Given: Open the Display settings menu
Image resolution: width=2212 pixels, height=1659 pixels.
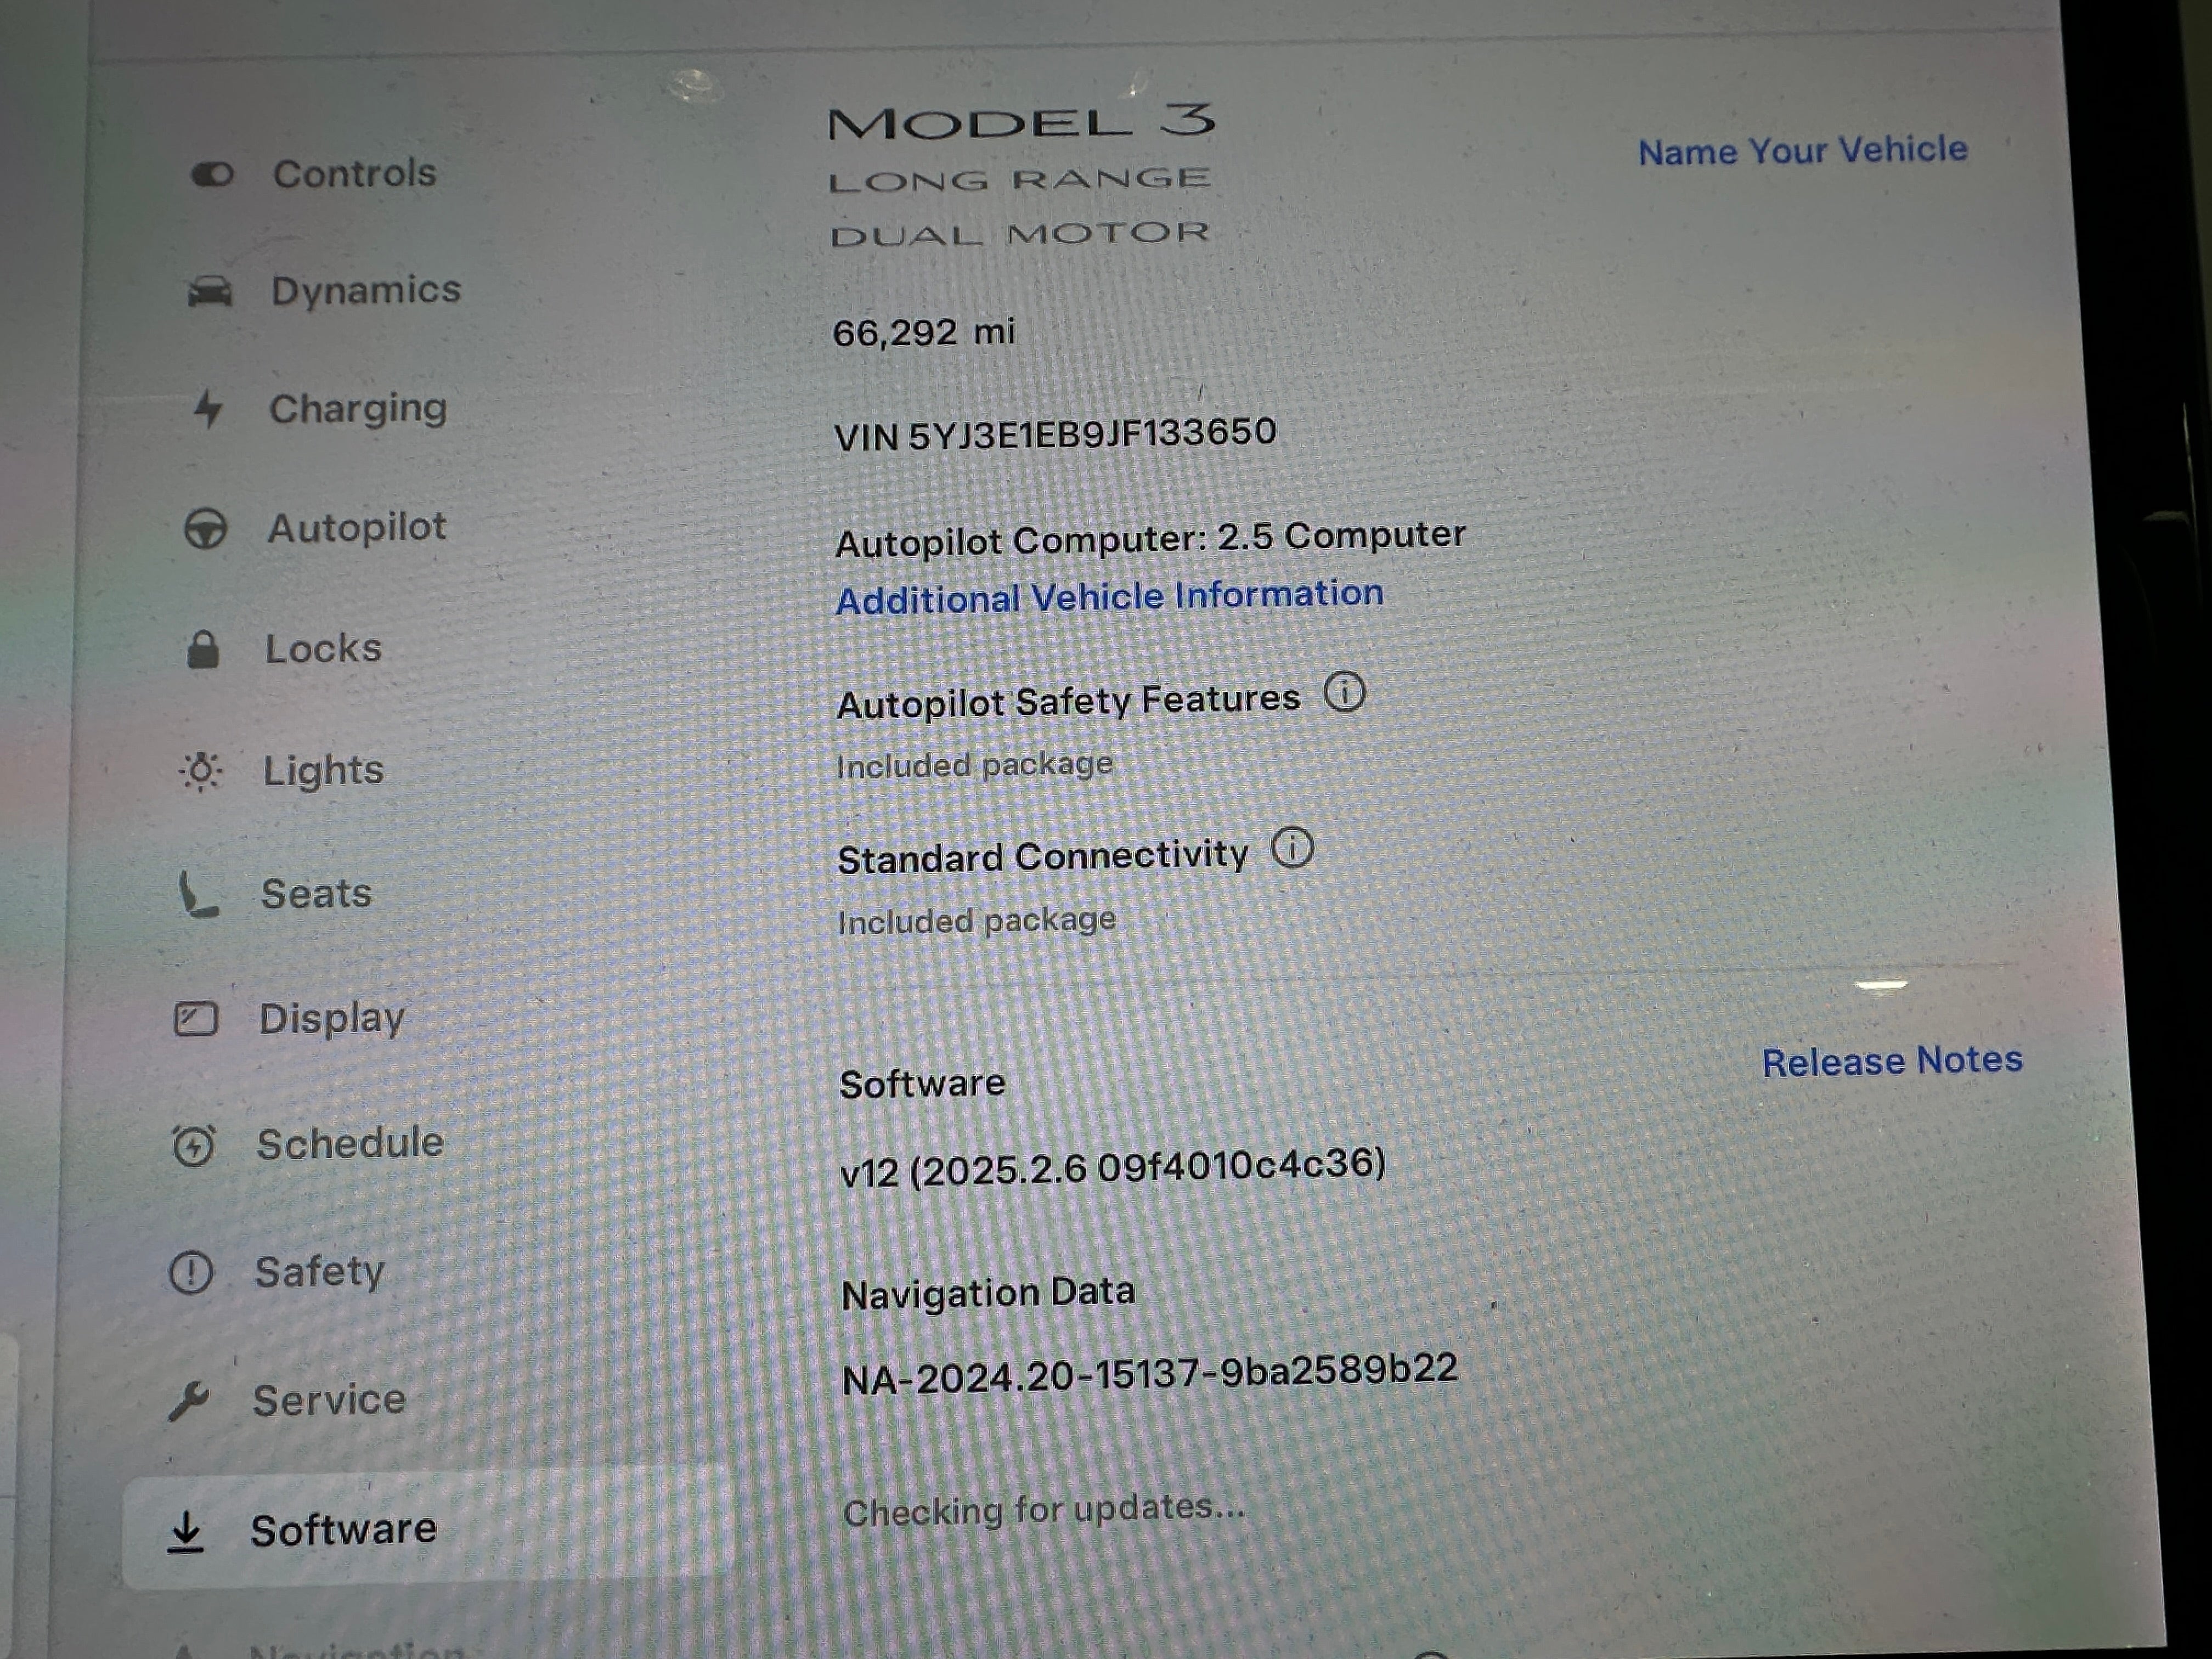Looking at the screenshot, I should click(x=331, y=1019).
